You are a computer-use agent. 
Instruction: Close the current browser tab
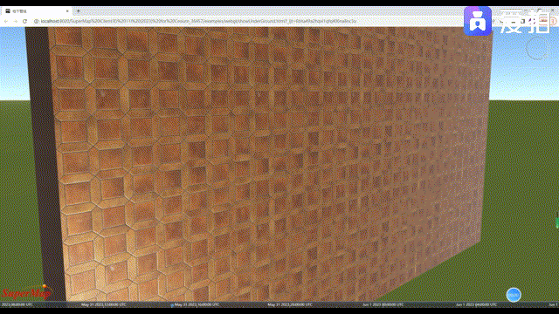(67, 11)
